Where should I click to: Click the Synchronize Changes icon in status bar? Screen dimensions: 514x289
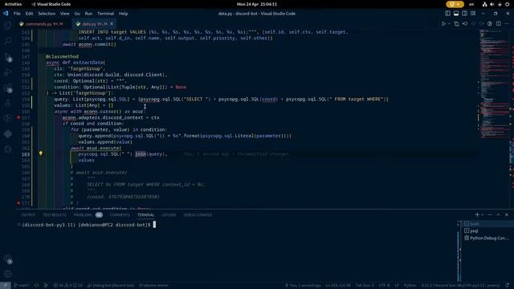coord(36,286)
